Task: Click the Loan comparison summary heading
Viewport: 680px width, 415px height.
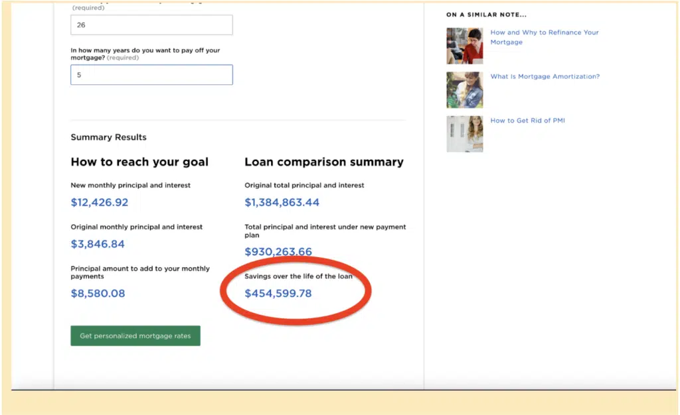Action: point(324,162)
